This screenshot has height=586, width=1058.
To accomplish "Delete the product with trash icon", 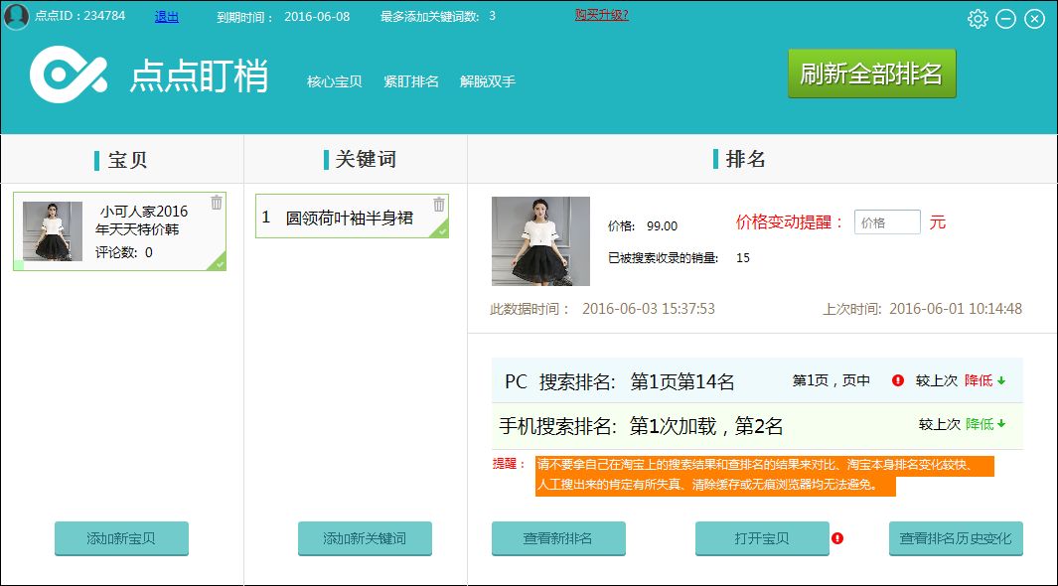I will point(217,203).
